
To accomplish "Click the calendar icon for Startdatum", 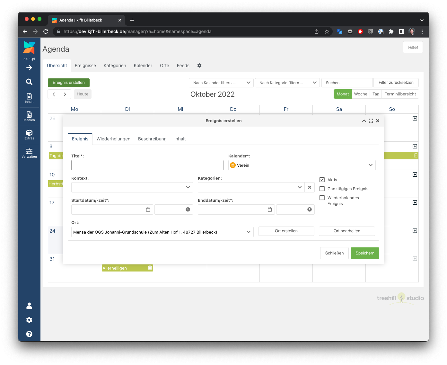I will (x=148, y=209).
